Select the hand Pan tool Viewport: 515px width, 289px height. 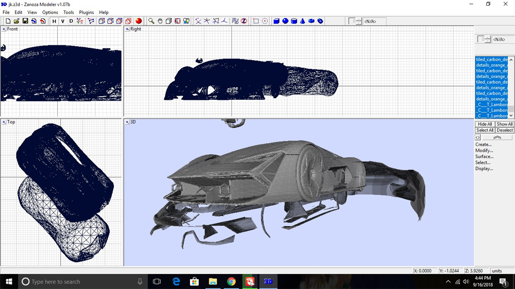click(160, 21)
